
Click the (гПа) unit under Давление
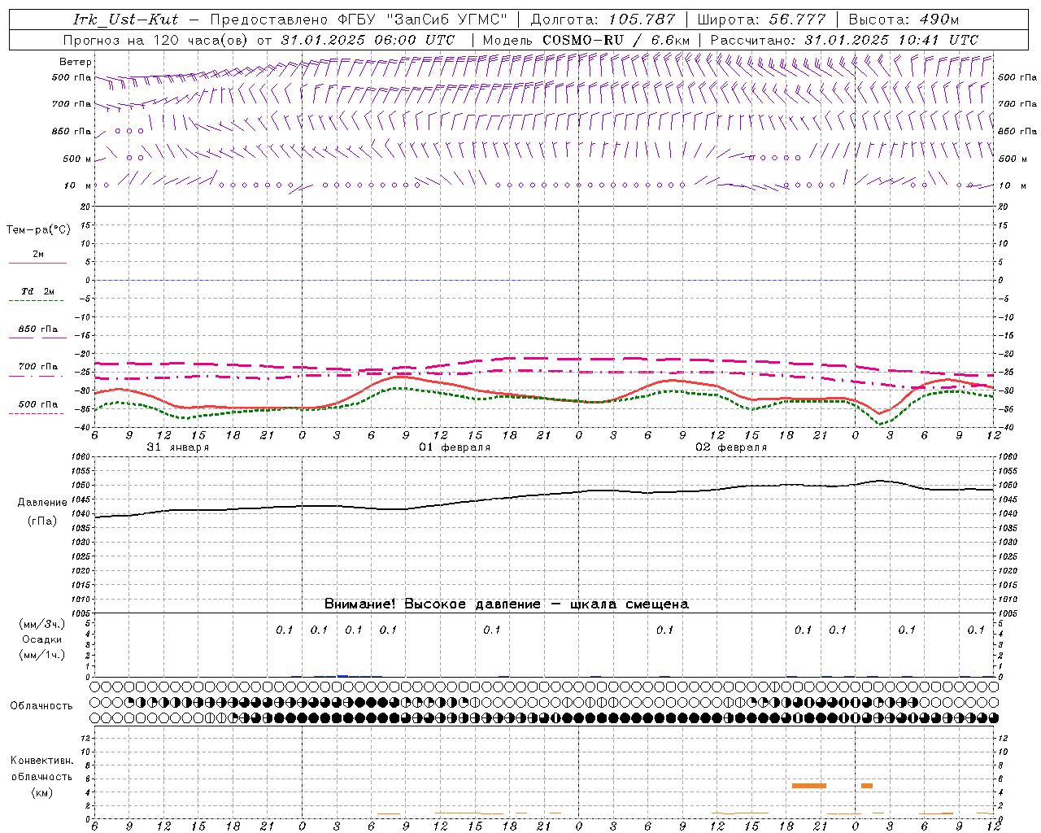42,521
